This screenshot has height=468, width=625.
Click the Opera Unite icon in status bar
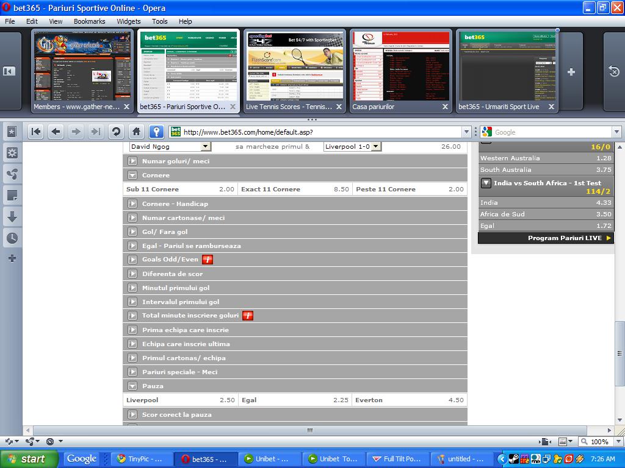(29, 441)
